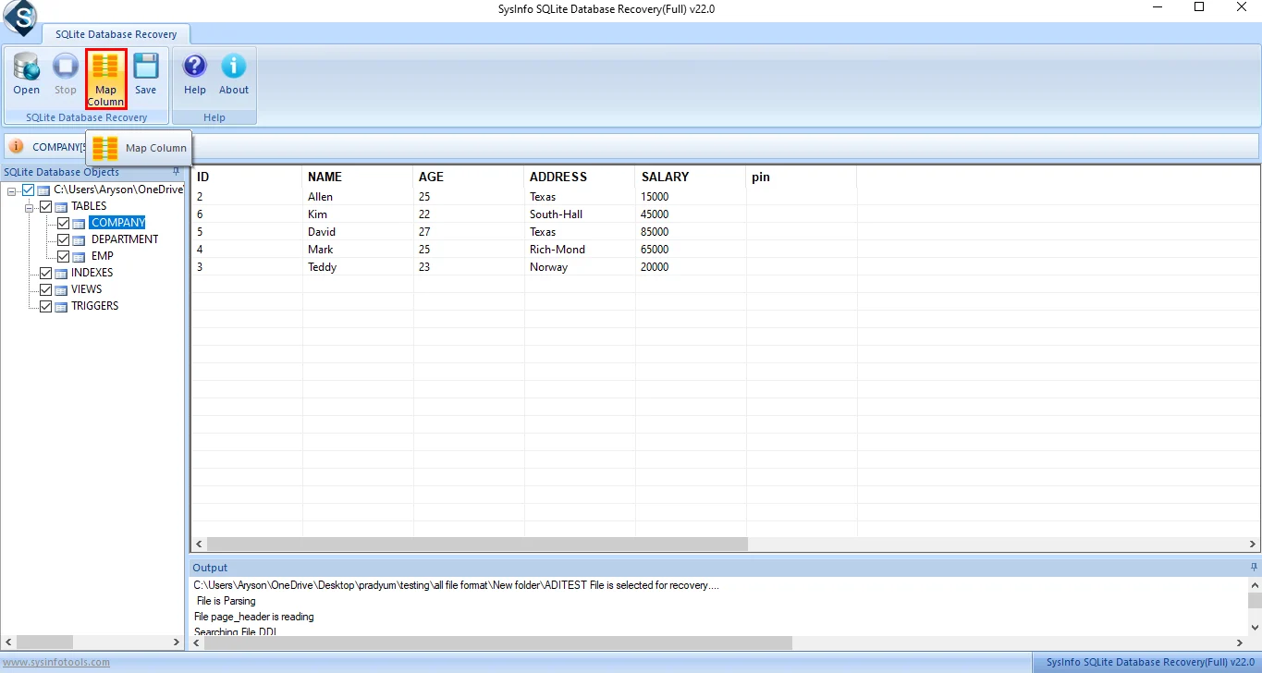Image resolution: width=1262 pixels, height=673 pixels.
Task: Switch to the SQLite Database Recovery tab
Action: coord(116,33)
